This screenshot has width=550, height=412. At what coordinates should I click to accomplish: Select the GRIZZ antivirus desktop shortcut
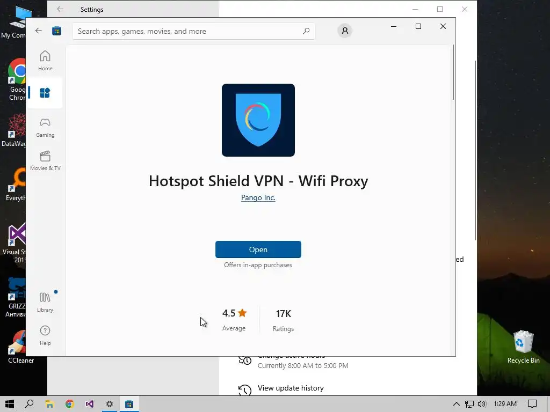(x=16, y=297)
